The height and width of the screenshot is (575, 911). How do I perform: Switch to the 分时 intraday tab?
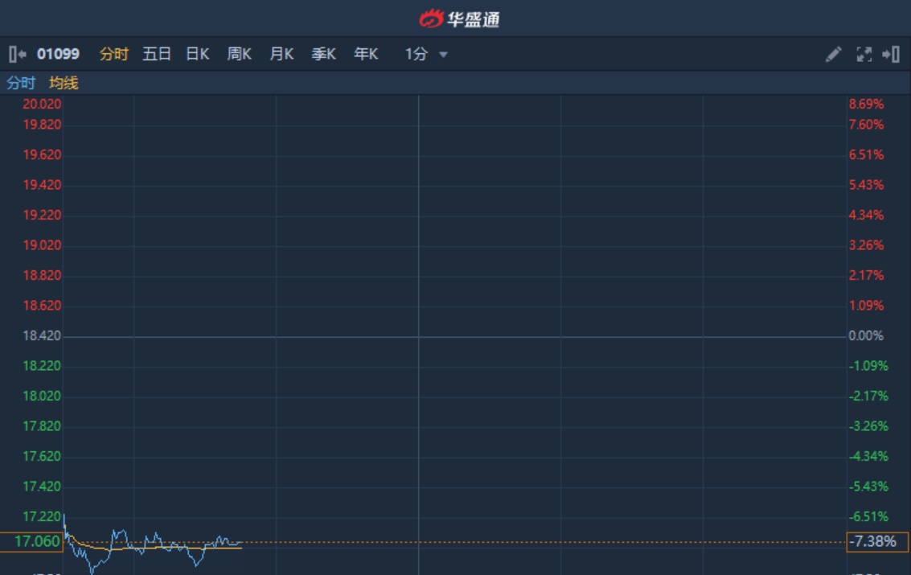[x=113, y=54]
